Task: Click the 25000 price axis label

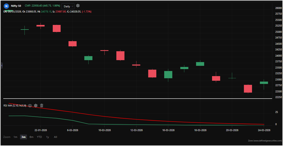Action: coord(278,32)
